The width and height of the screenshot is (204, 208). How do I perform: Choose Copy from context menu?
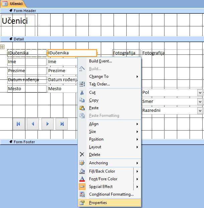tap(109, 100)
